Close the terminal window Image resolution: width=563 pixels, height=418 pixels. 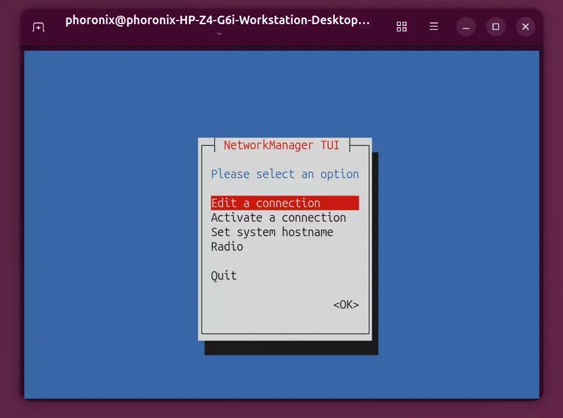526,27
